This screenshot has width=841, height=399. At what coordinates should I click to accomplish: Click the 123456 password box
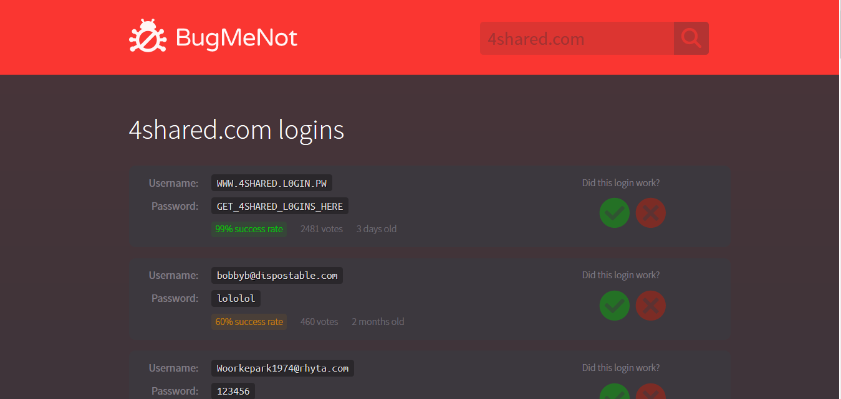coord(233,391)
